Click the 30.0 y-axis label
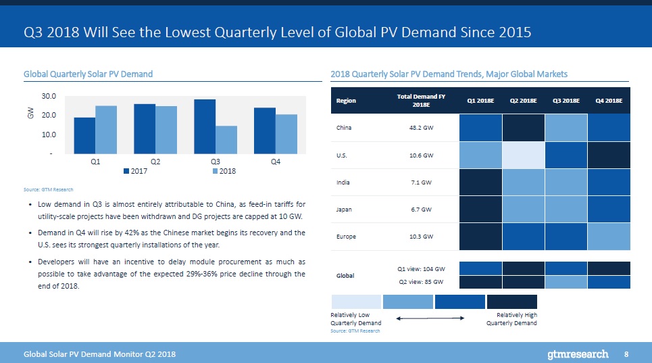652x363 pixels. tap(49, 96)
